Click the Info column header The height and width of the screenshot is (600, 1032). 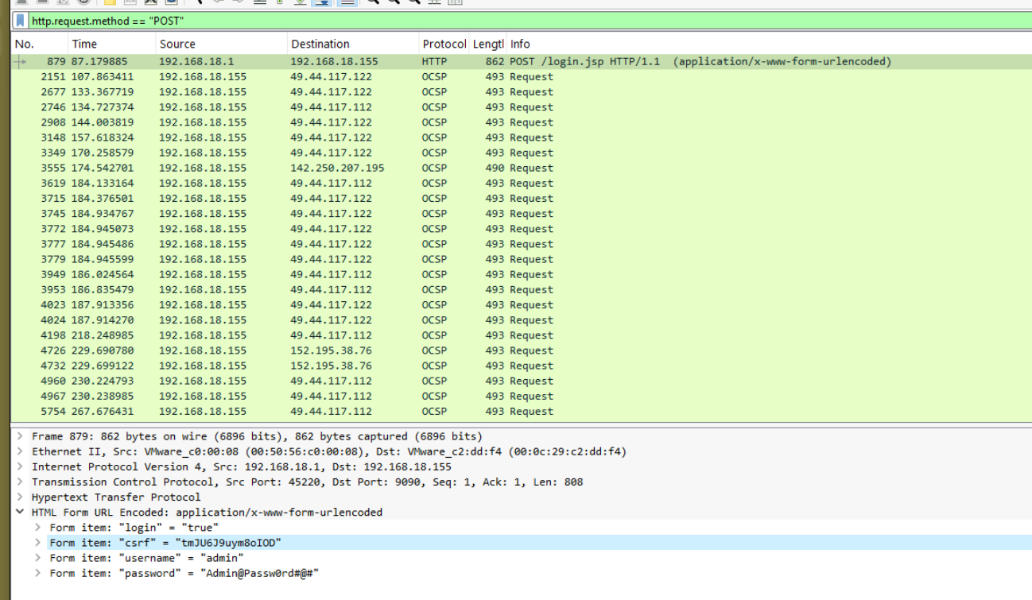(520, 44)
